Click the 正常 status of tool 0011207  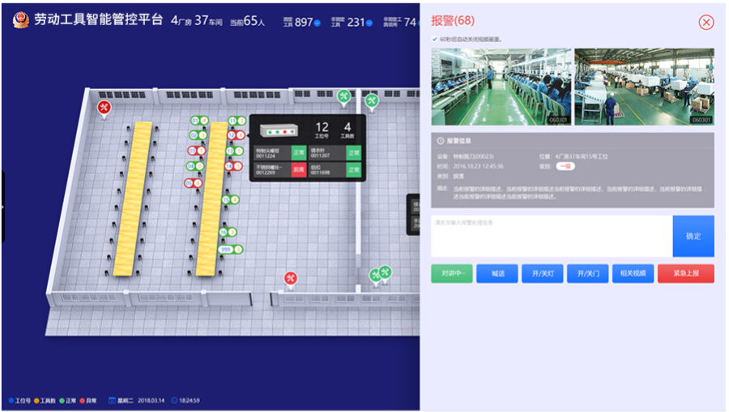tap(353, 153)
